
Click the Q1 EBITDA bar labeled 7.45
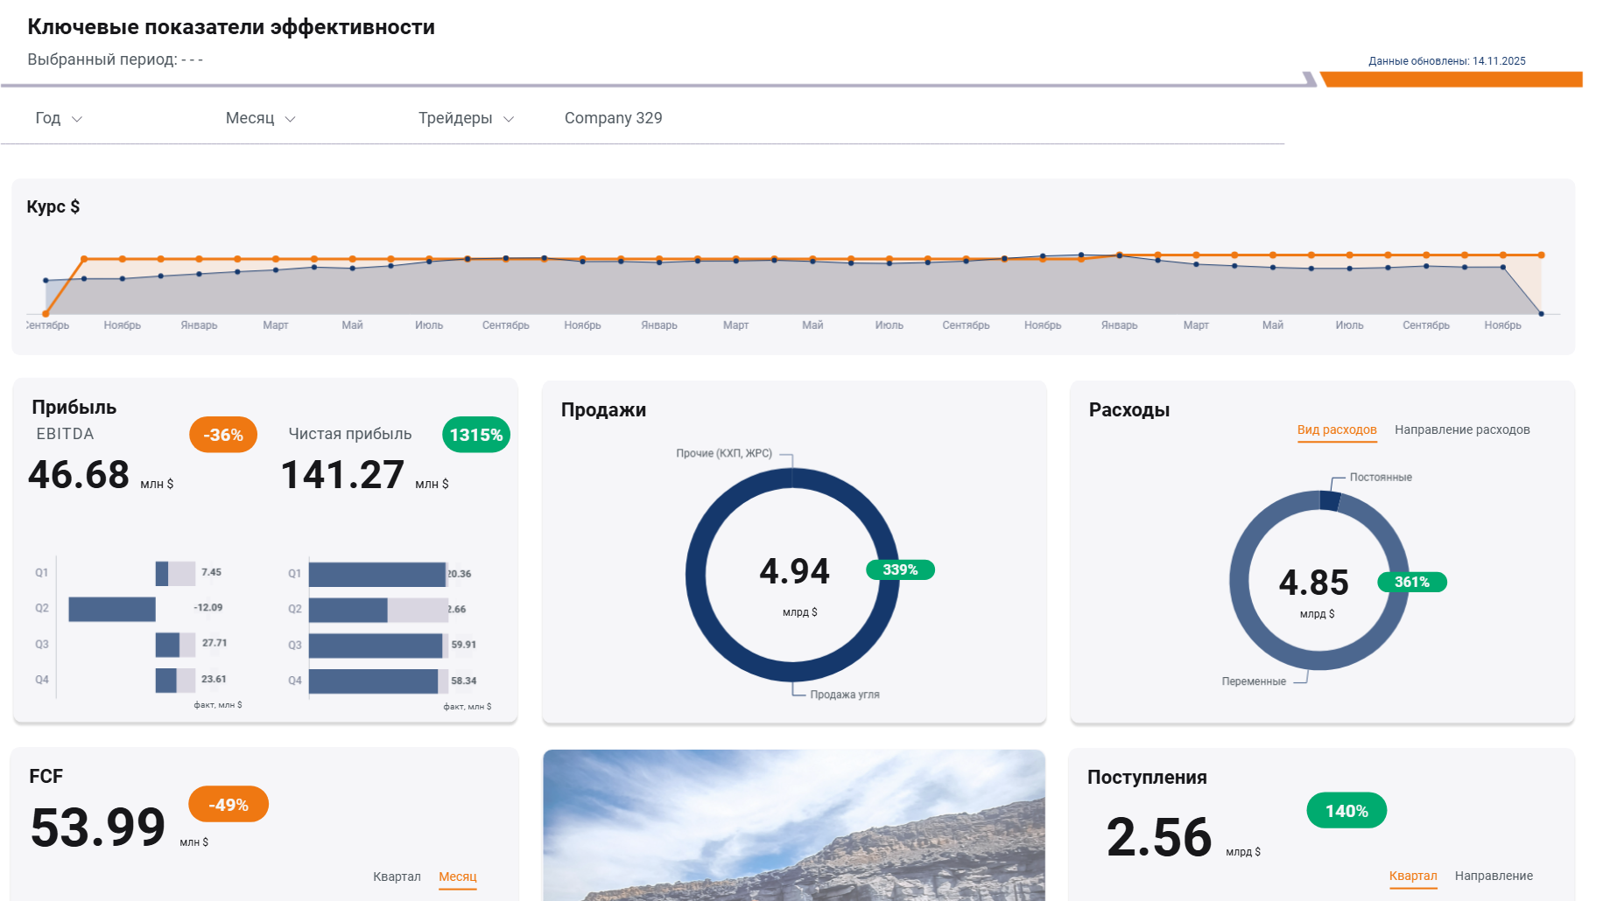pyautogui.click(x=162, y=574)
